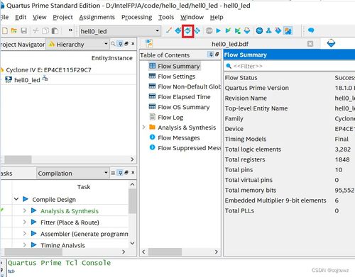Toggle pin on Table of Contents panel

(x=211, y=55)
